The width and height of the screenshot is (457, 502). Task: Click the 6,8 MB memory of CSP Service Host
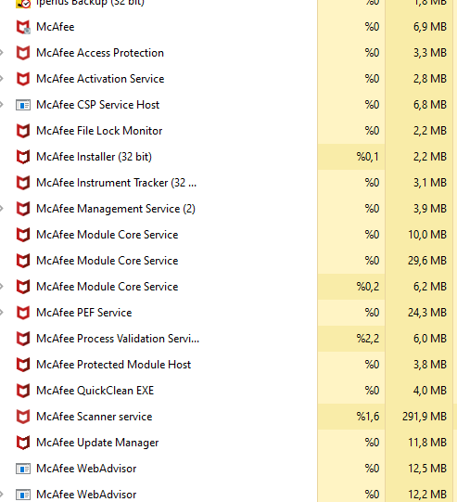click(x=430, y=105)
